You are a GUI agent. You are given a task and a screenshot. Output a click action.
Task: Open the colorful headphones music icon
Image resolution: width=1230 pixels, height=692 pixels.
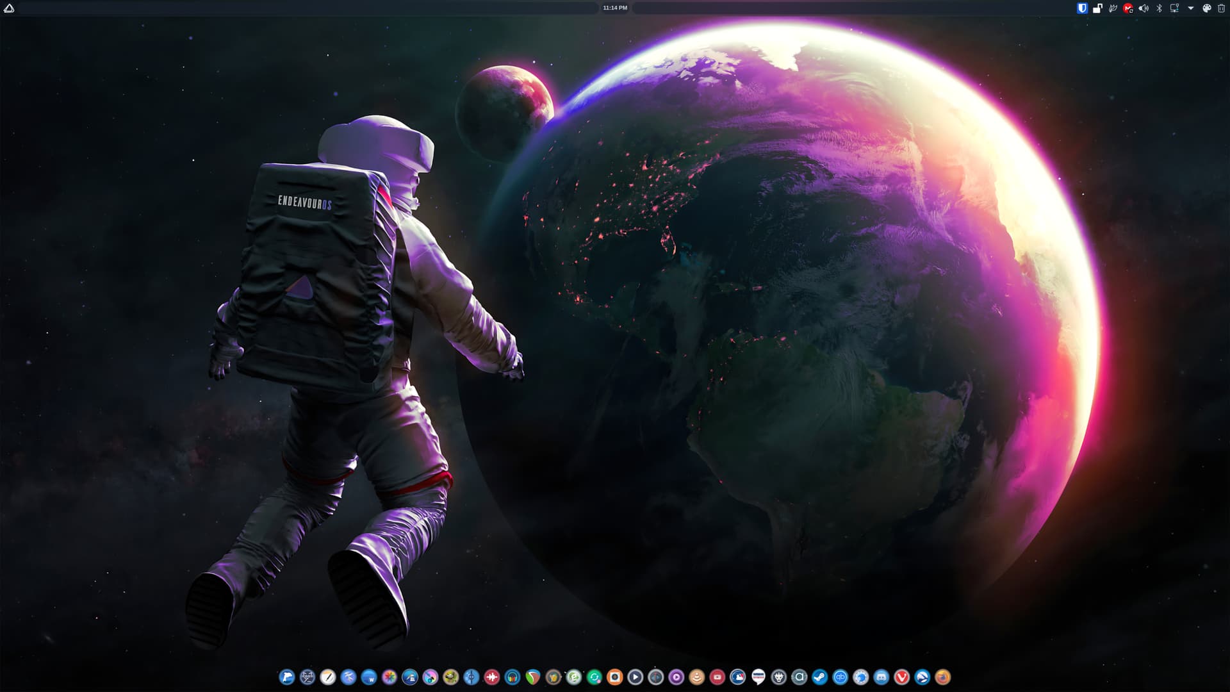click(x=512, y=677)
